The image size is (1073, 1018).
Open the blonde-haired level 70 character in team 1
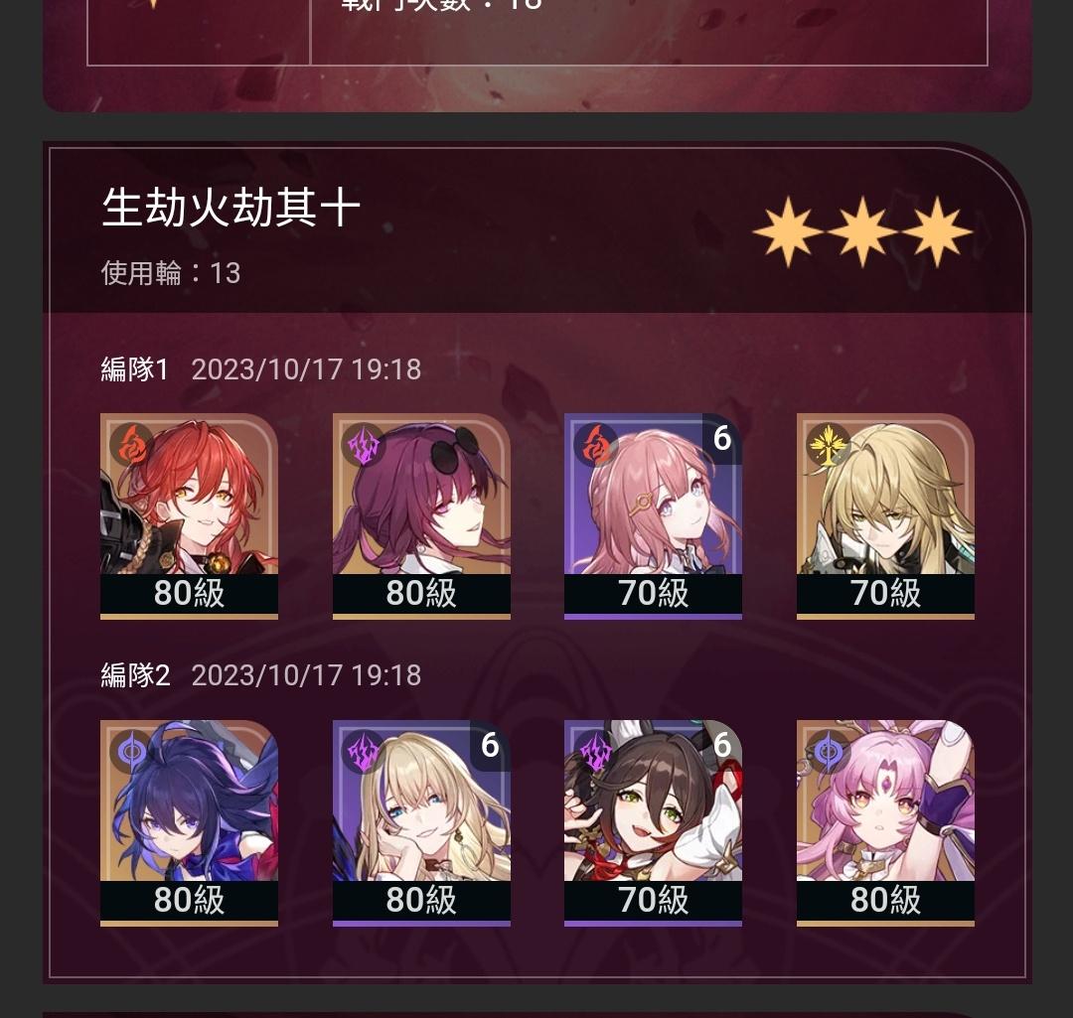(885, 515)
